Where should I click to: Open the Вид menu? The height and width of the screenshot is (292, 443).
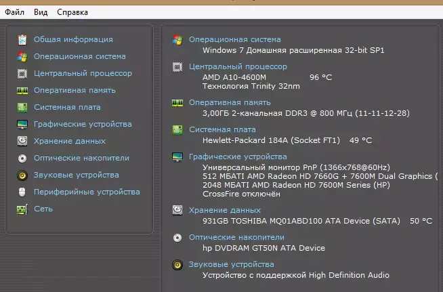41,12
